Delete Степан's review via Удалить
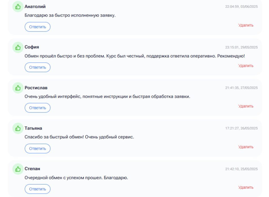Screen dimensions: 269x197 (246, 187)
